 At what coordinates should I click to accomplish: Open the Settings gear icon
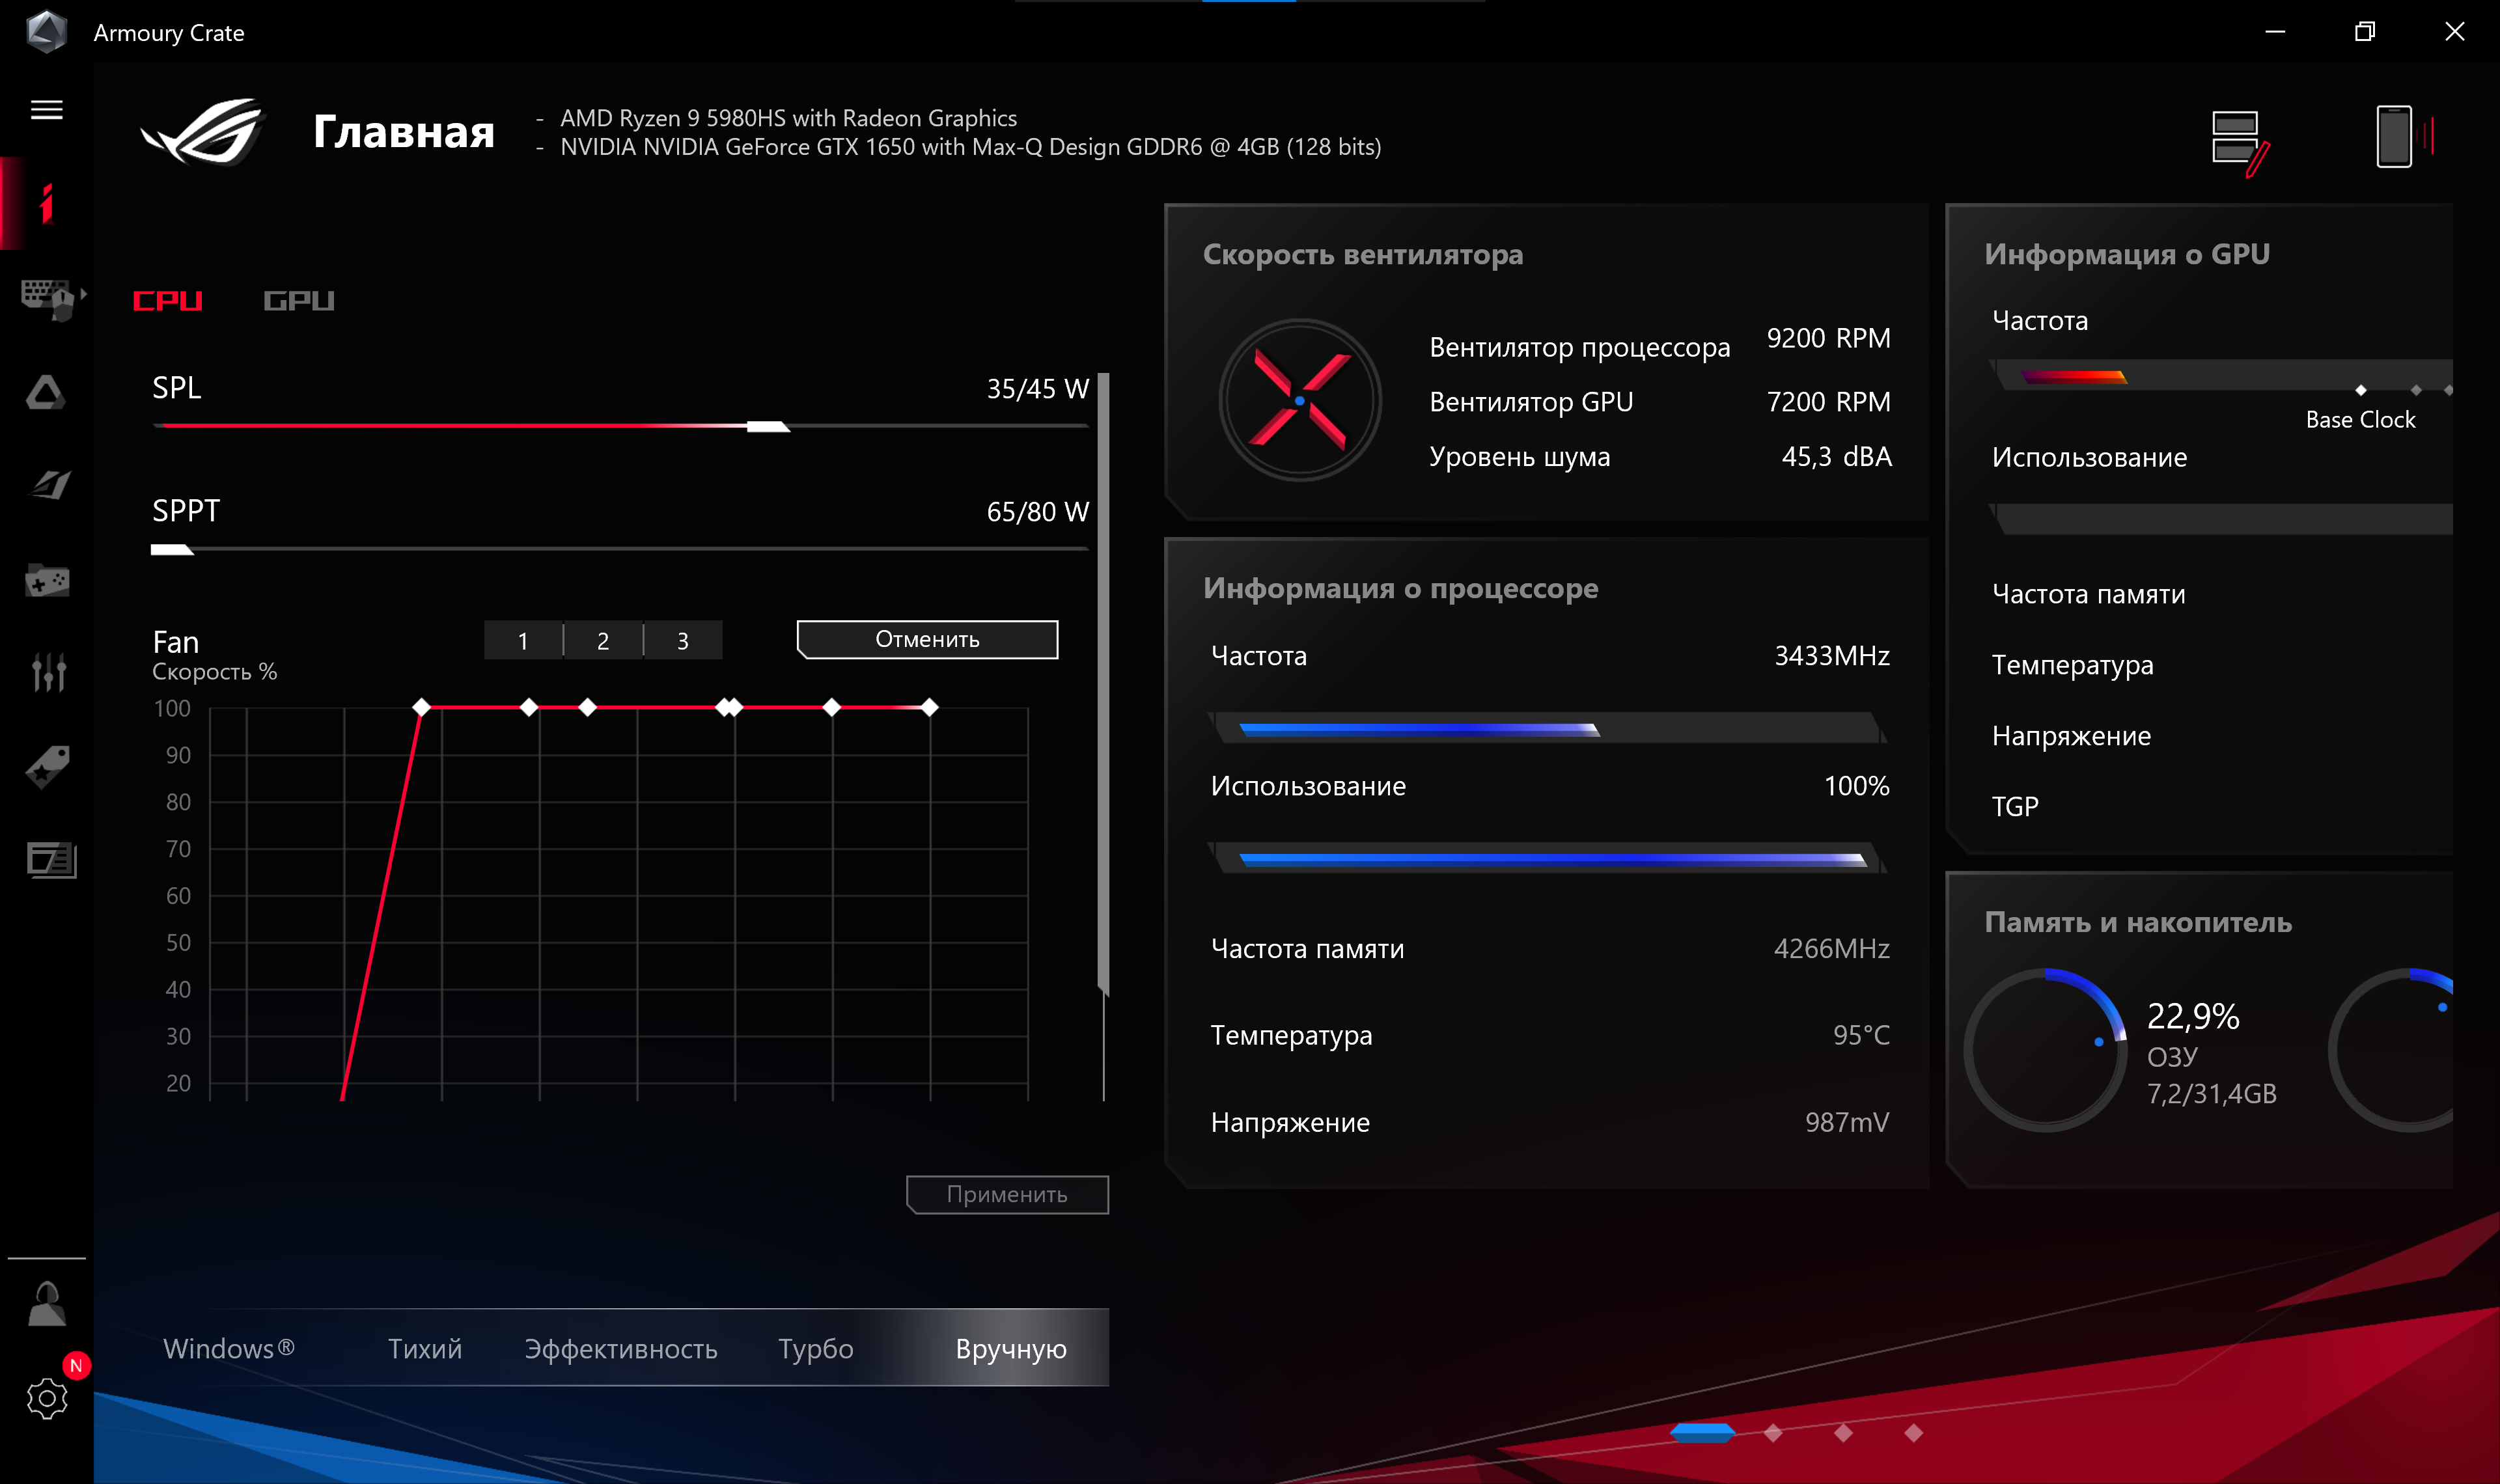46,1398
